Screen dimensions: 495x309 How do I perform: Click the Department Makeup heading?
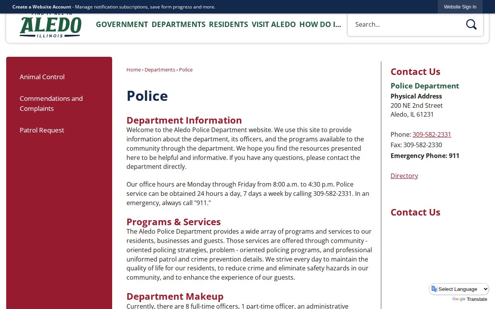175,296
